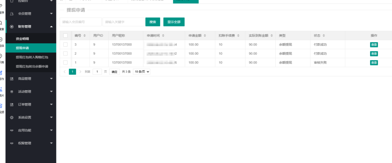Go to previous page with left chevron
The image size is (392, 163).
pyautogui.click(x=64, y=72)
